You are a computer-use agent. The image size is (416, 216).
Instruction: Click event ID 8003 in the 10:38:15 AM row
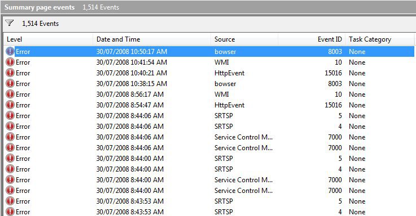(x=335, y=84)
